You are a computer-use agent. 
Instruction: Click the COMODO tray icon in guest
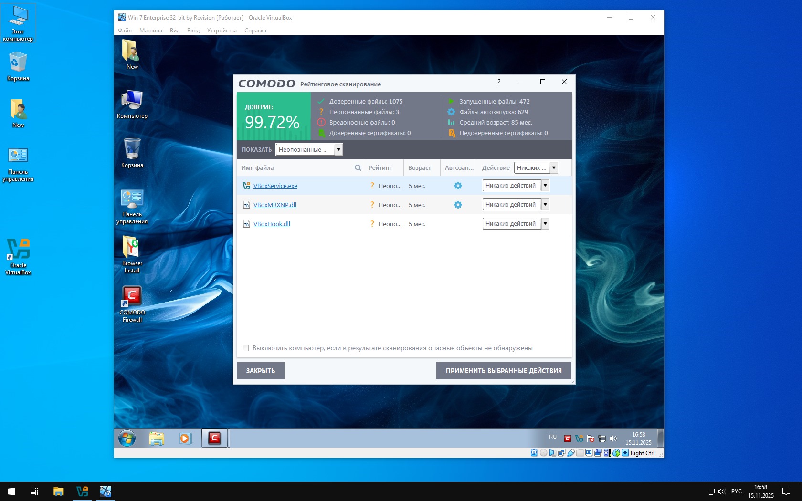(567, 438)
